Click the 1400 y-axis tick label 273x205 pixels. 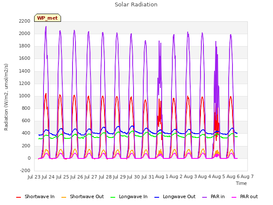click(x=25, y=71)
